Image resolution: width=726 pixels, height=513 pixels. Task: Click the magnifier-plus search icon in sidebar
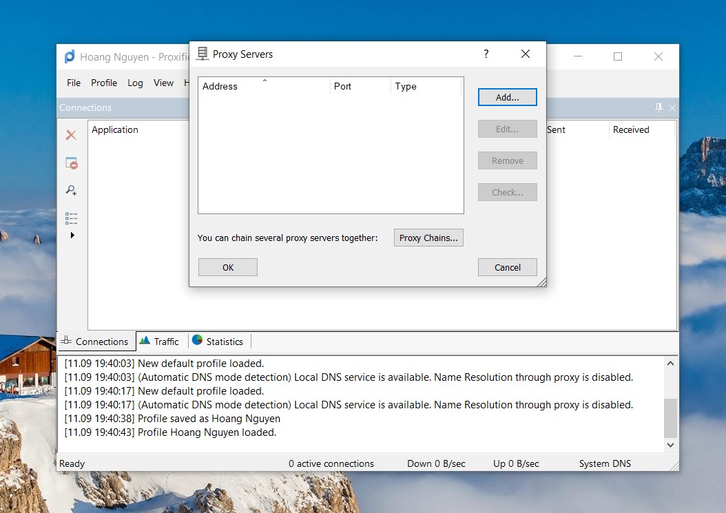pos(71,190)
